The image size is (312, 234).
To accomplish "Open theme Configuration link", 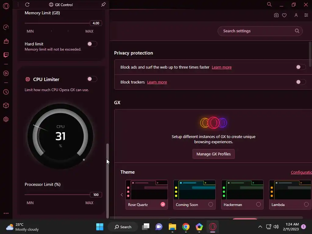I will coord(301,172).
